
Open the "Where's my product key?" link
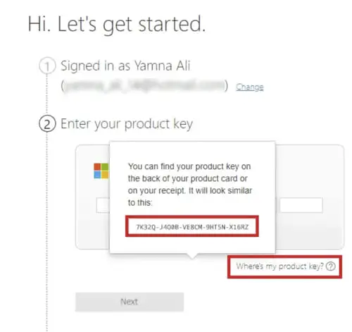279,266
